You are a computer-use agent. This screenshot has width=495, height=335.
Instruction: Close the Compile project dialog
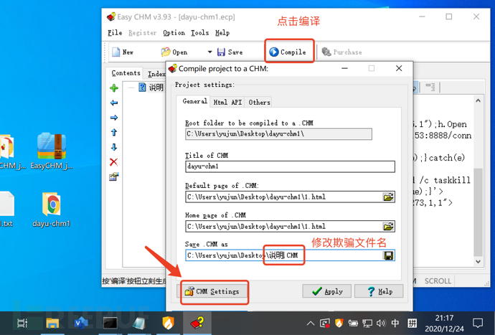pyautogui.click(x=399, y=69)
